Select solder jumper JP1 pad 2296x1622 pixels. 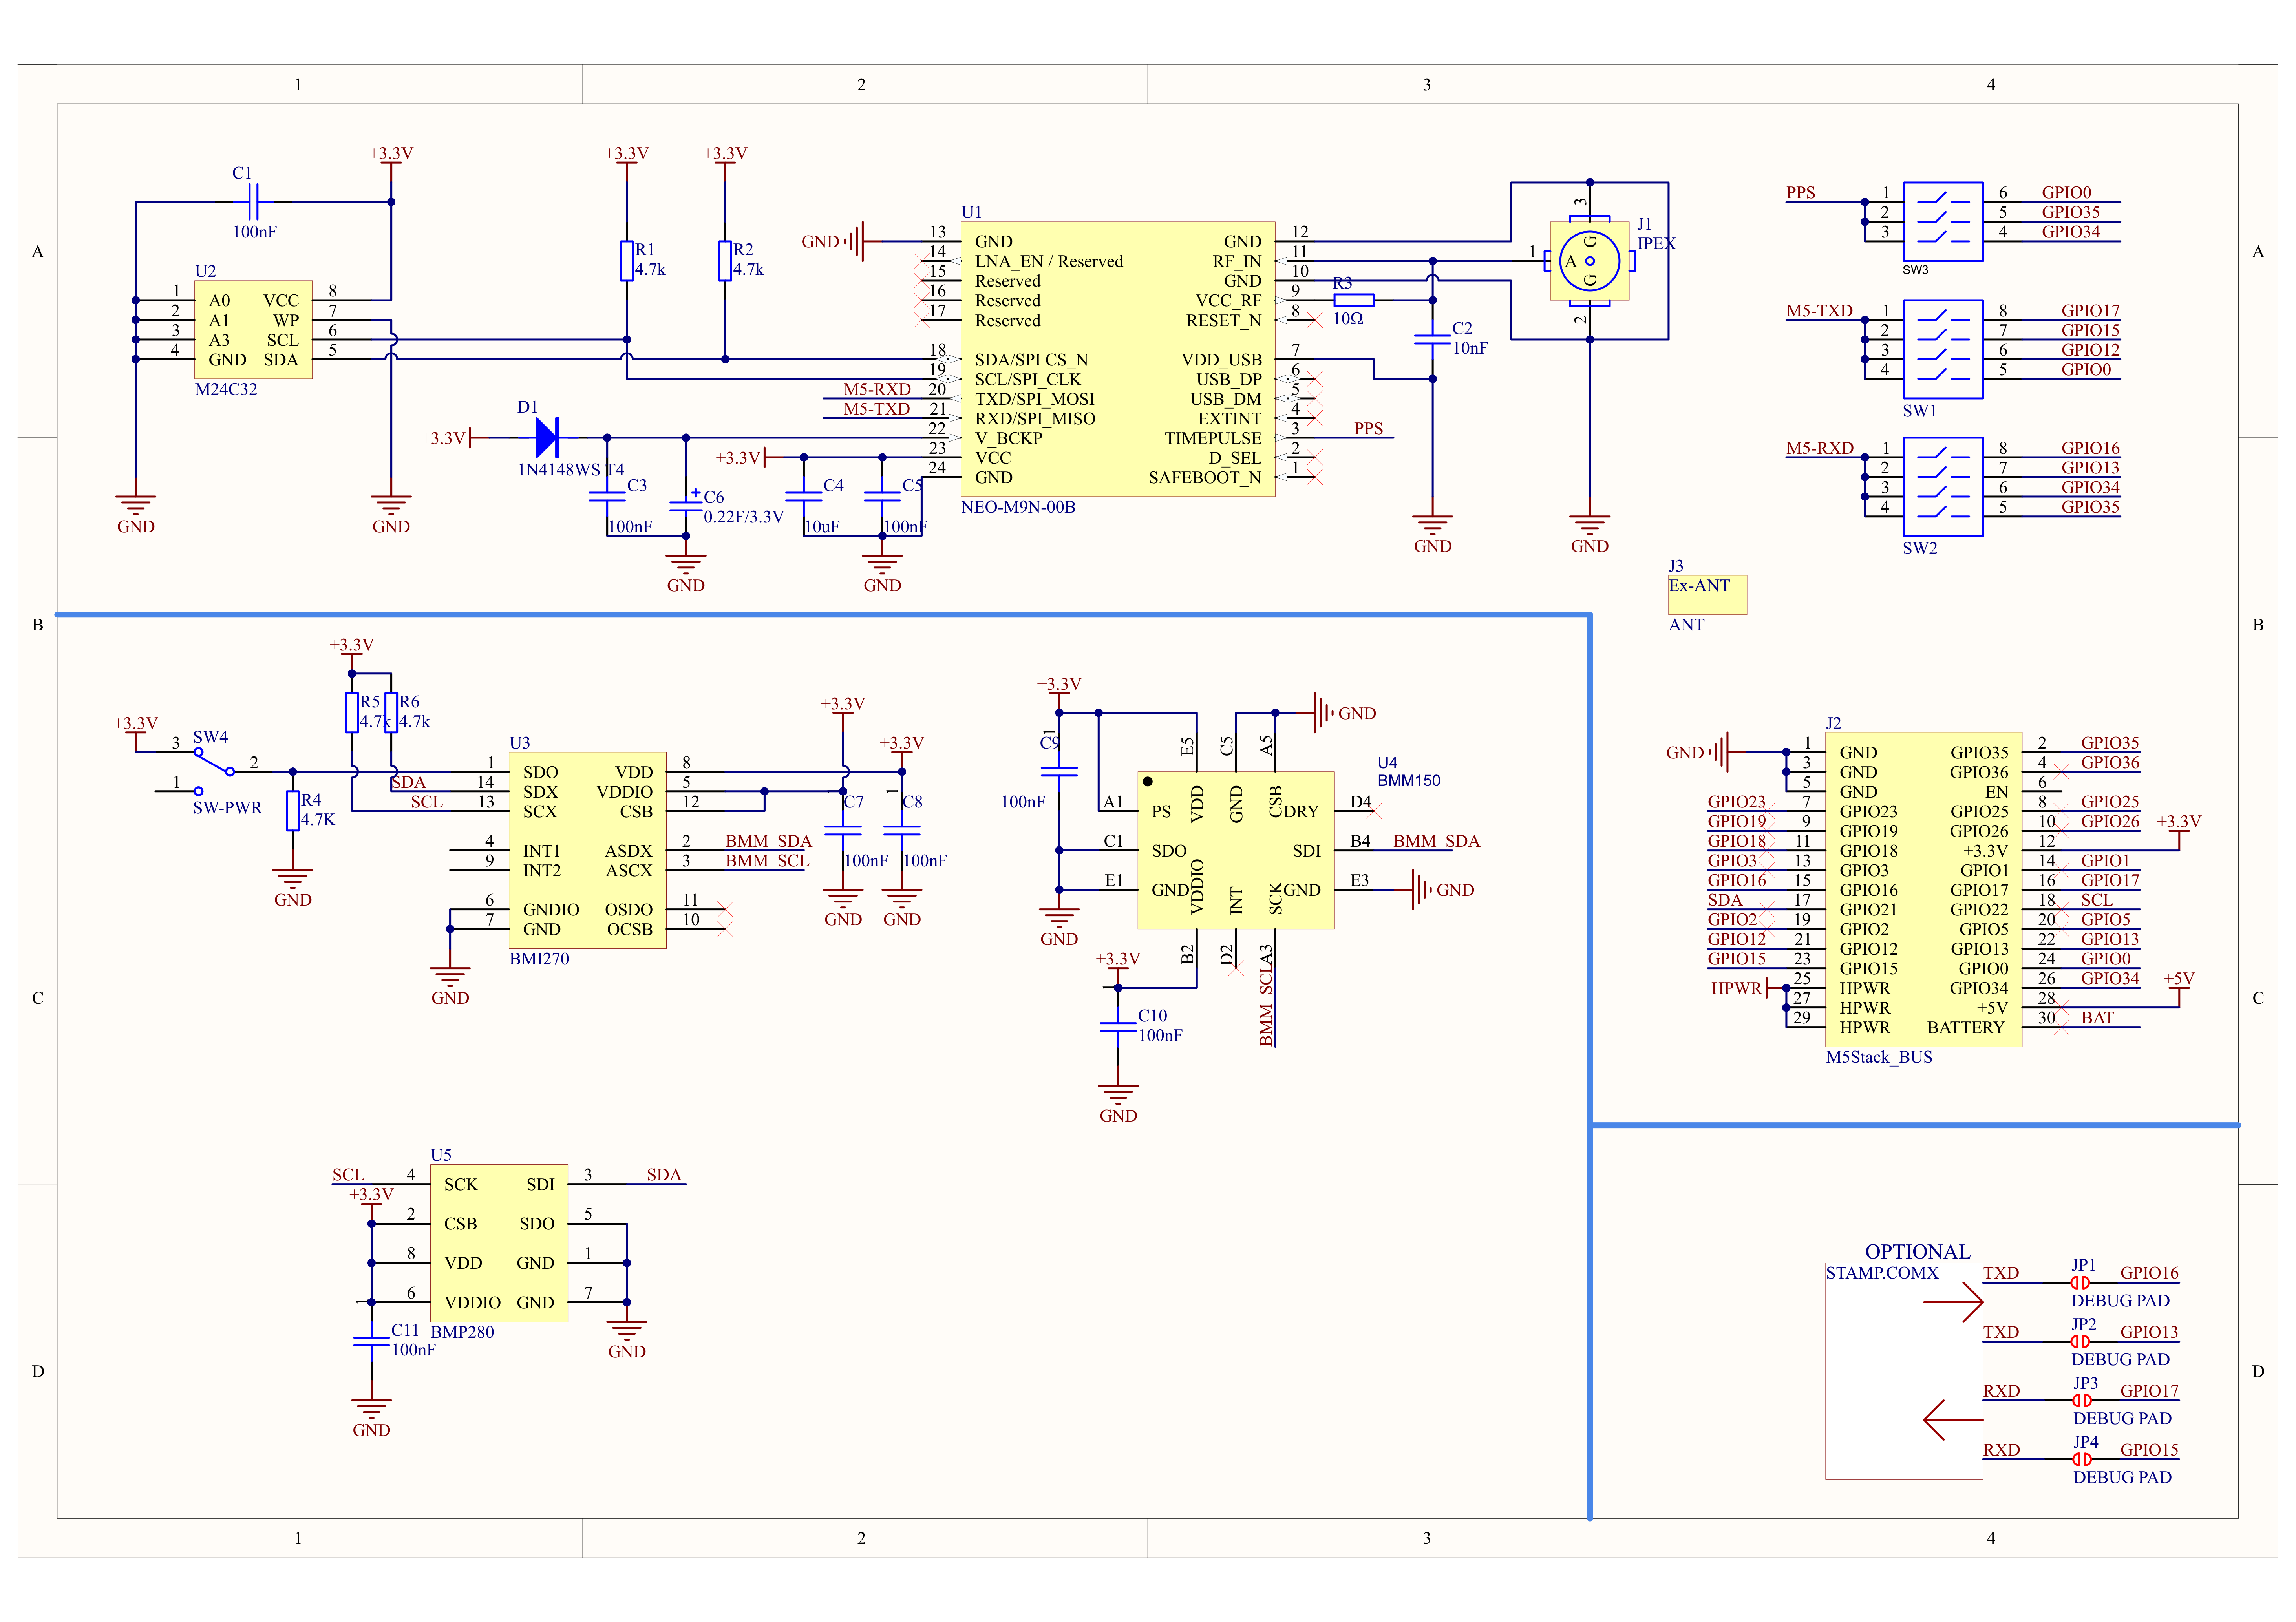[2080, 1282]
